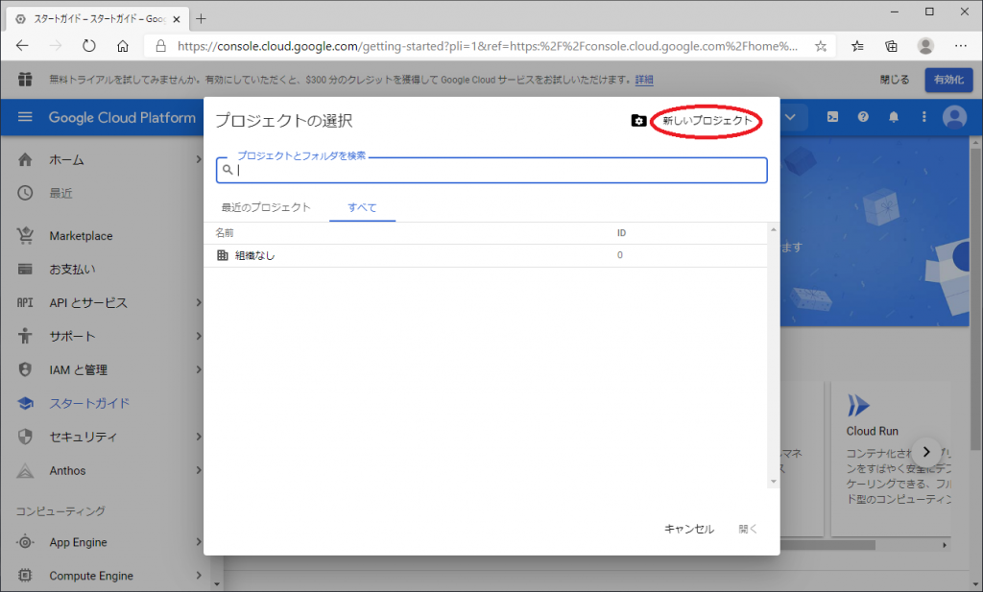Expand the IAM と管理 submenu
This screenshot has width=983, height=592.
pyautogui.click(x=199, y=370)
